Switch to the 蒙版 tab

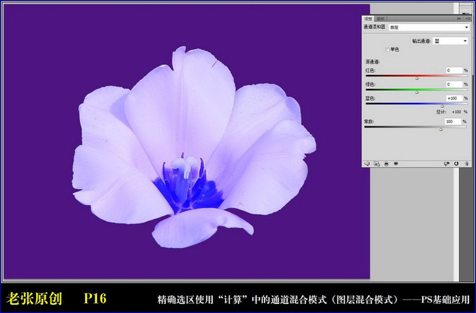381,19
